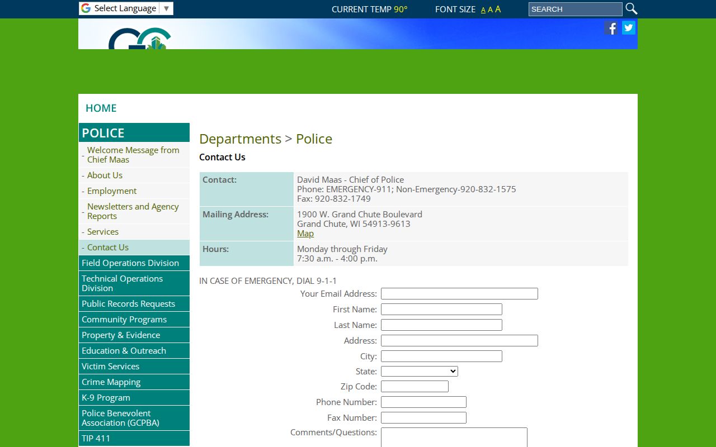The height and width of the screenshot is (447, 716).
Task: Select Contact Us sidebar item
Action: (x=134, y=248)
